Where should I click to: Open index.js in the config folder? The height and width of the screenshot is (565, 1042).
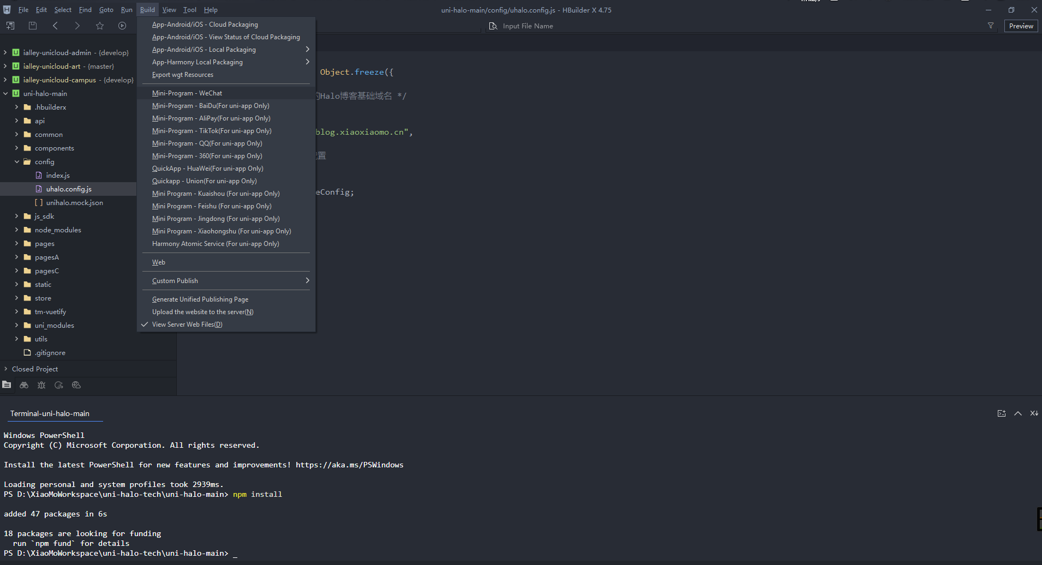tap(58, 176)
